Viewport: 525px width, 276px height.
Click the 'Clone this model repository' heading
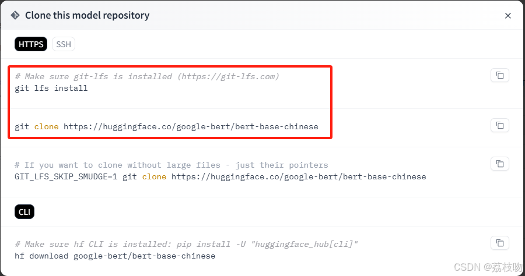(87, 15)
